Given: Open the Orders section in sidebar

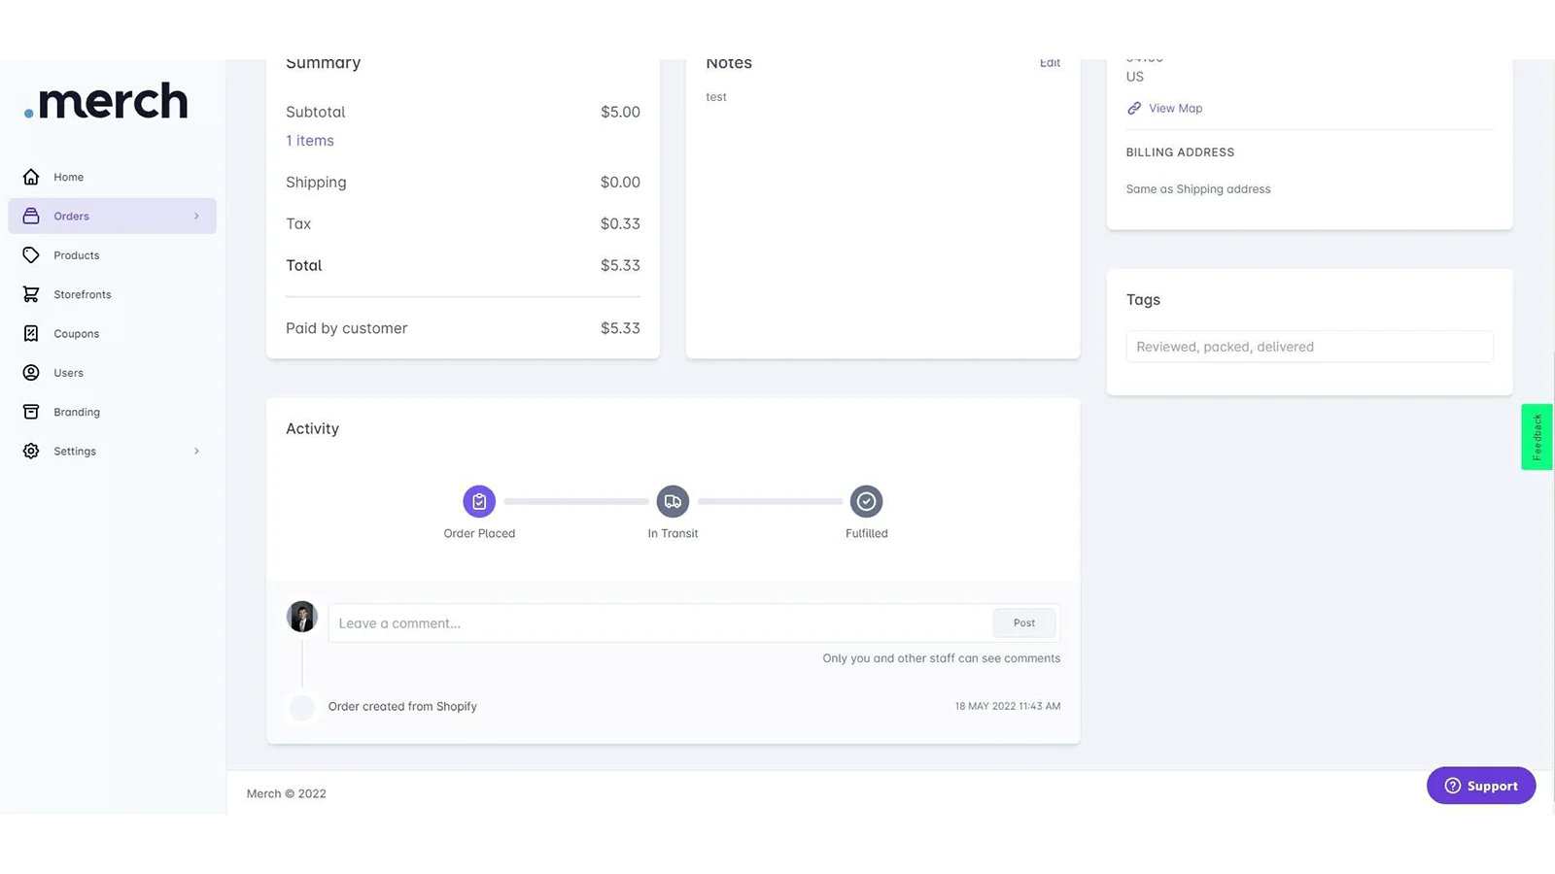Looking at the screenshot, I should tap(112, 216).
